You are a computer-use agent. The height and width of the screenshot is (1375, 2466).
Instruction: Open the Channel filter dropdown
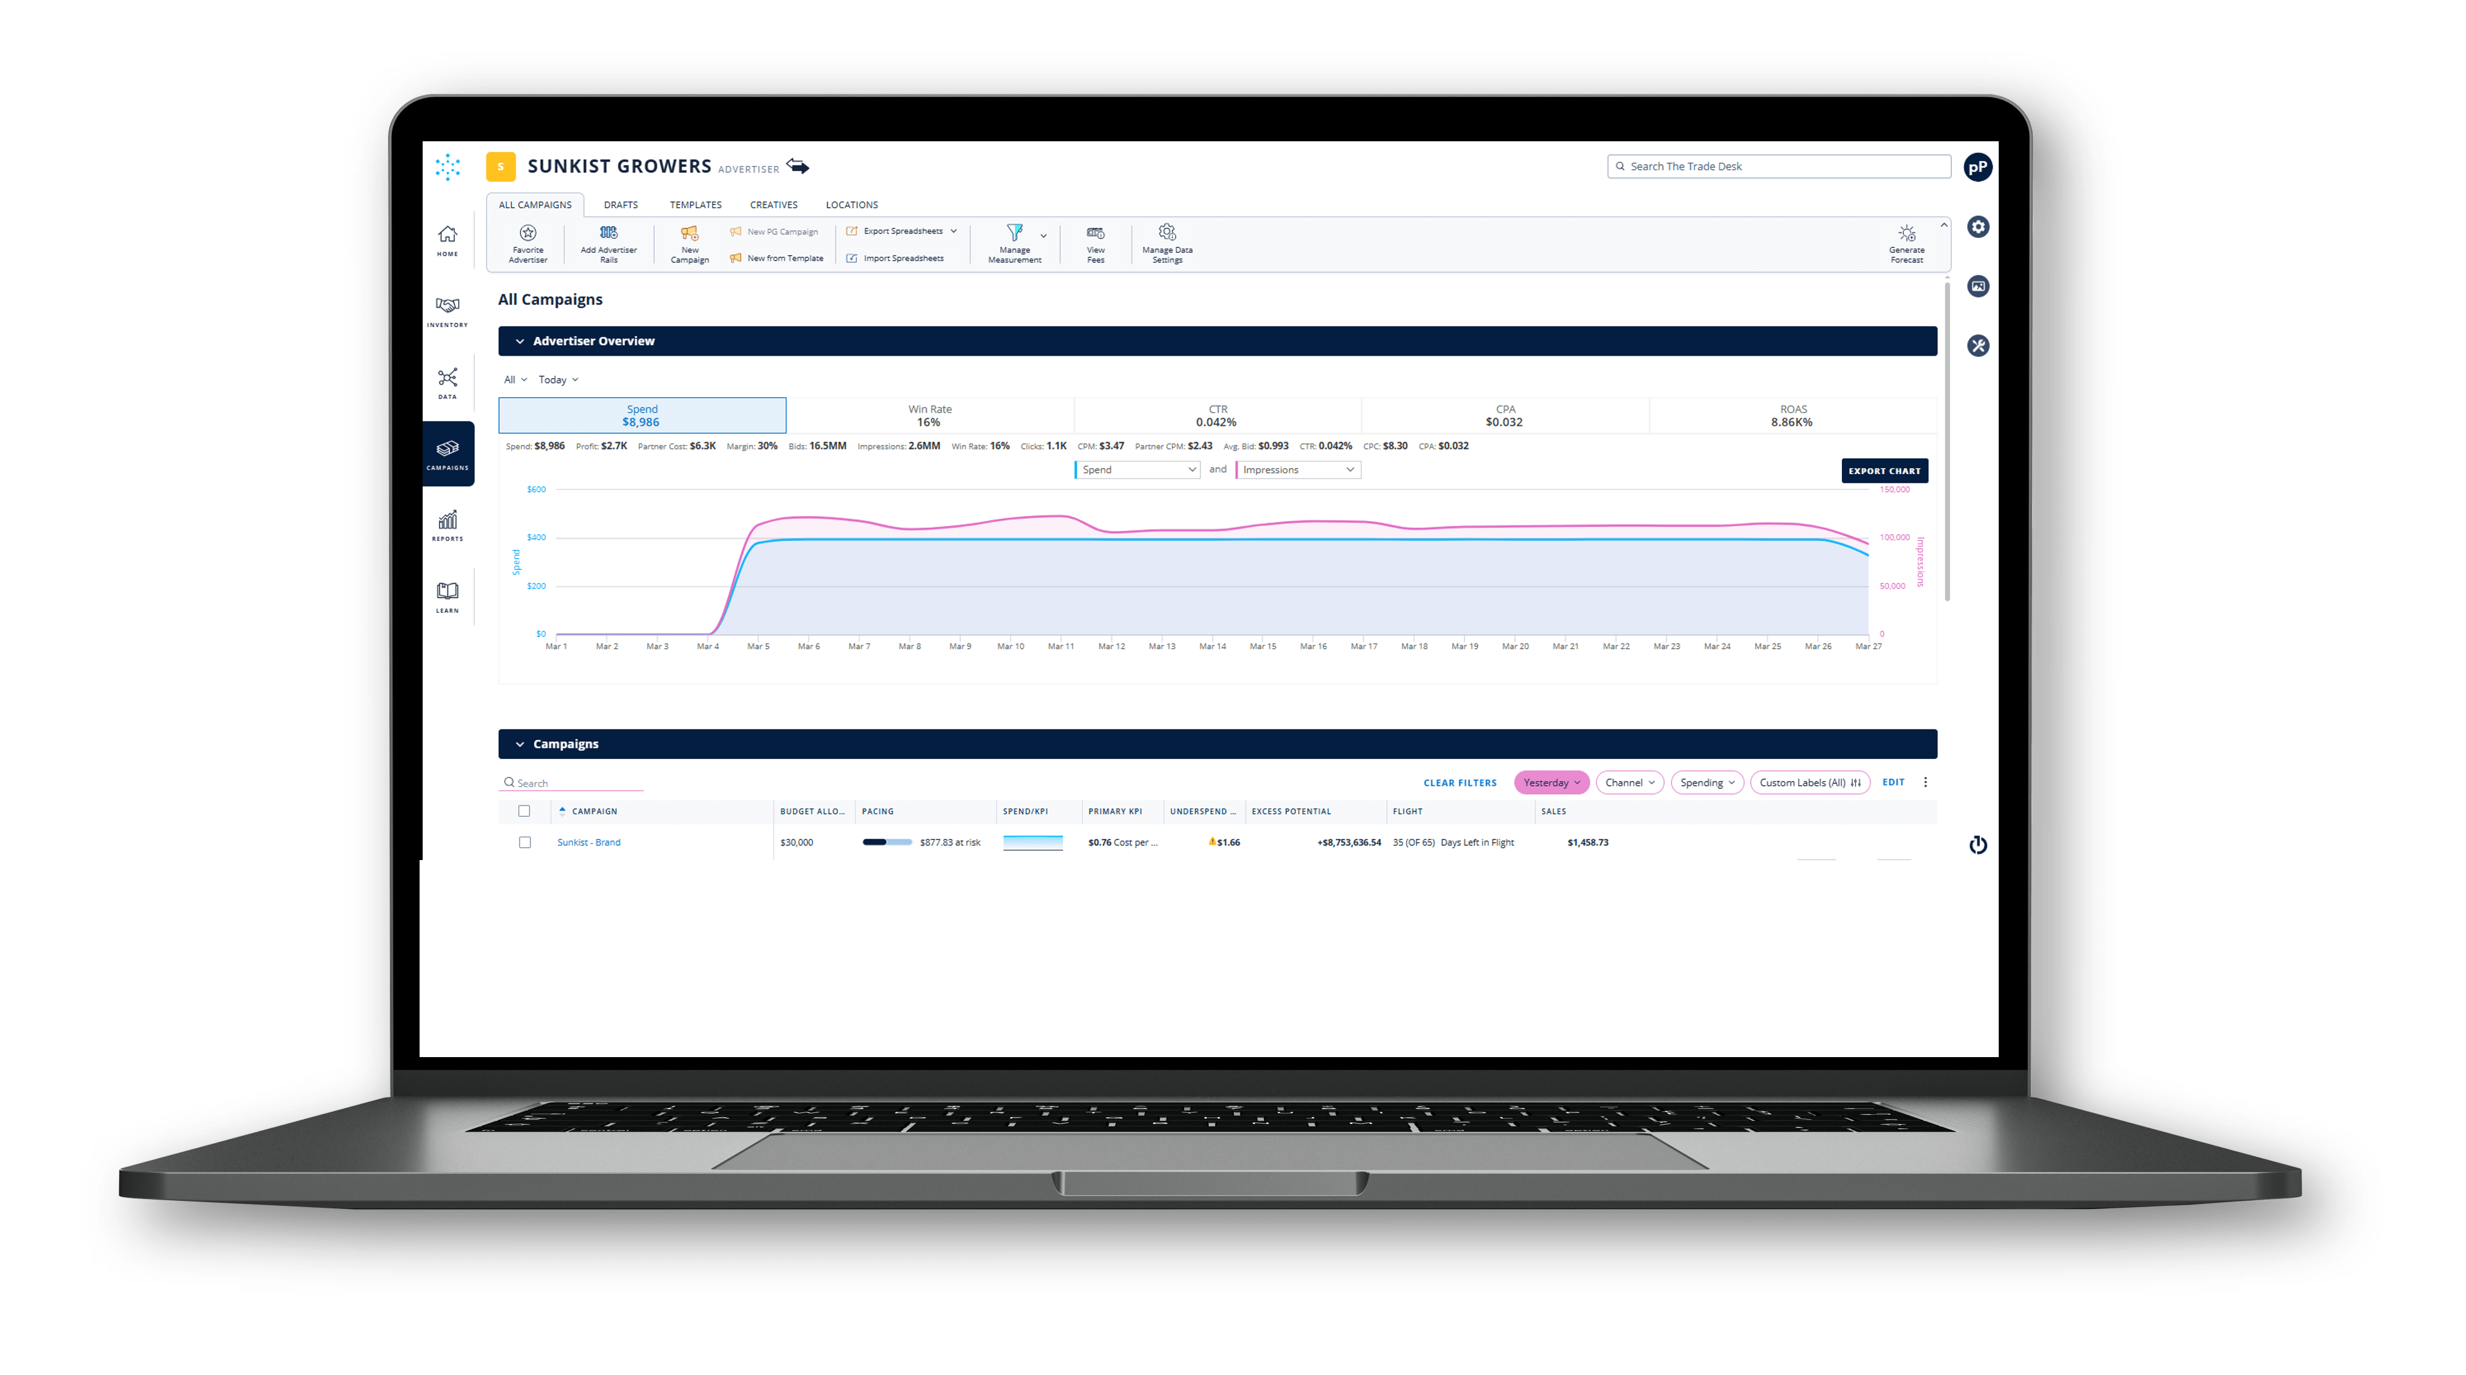(x=1629, y=783)
